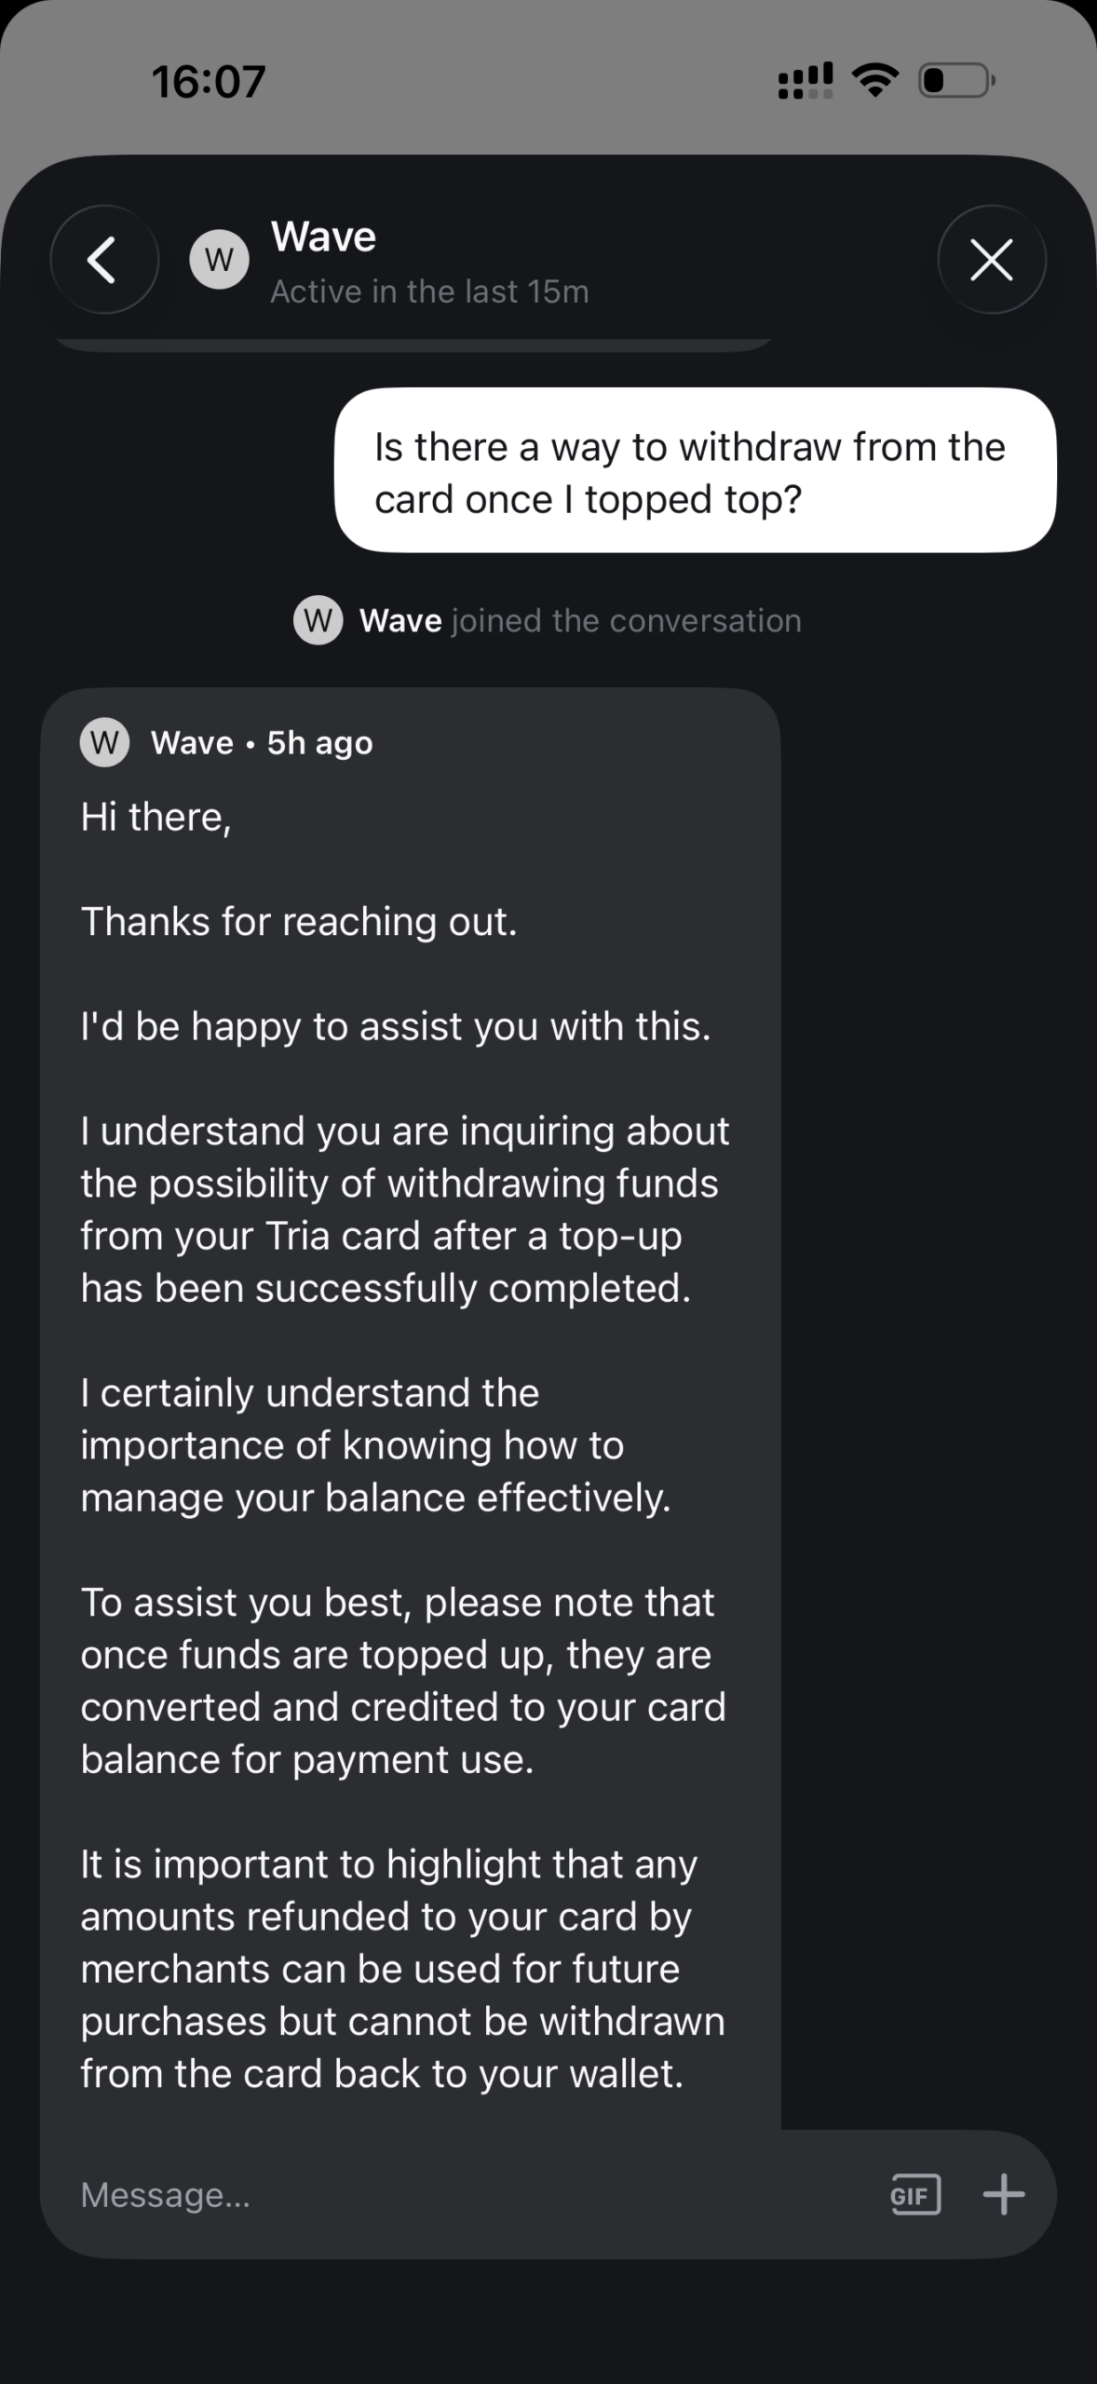
Task: Tap the Wave avatar in the chat header
Action: coord(219,260)
